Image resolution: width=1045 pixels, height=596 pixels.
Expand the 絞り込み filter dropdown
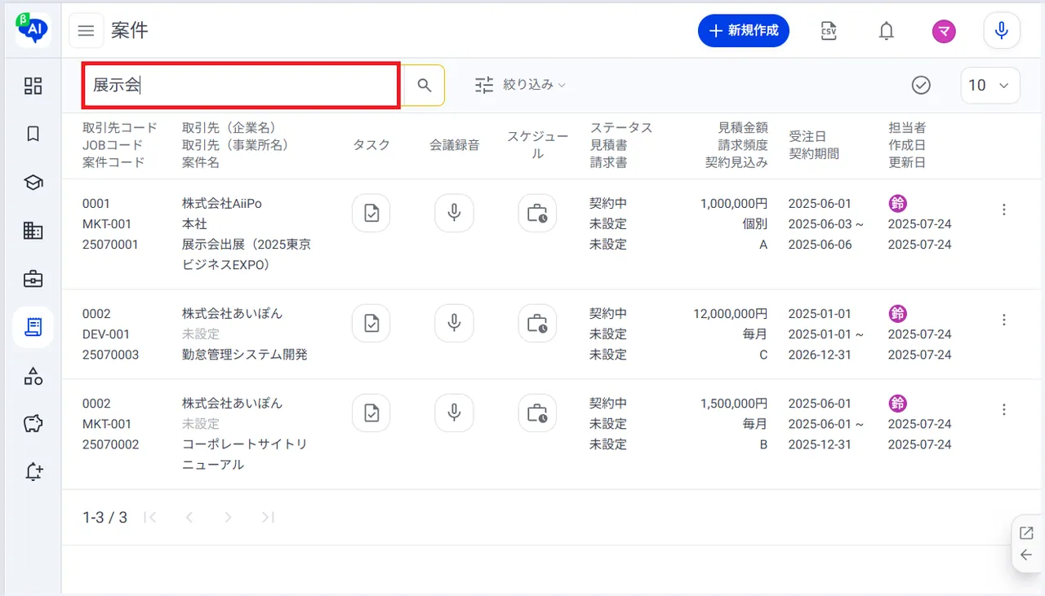click(x=521, y=85)
